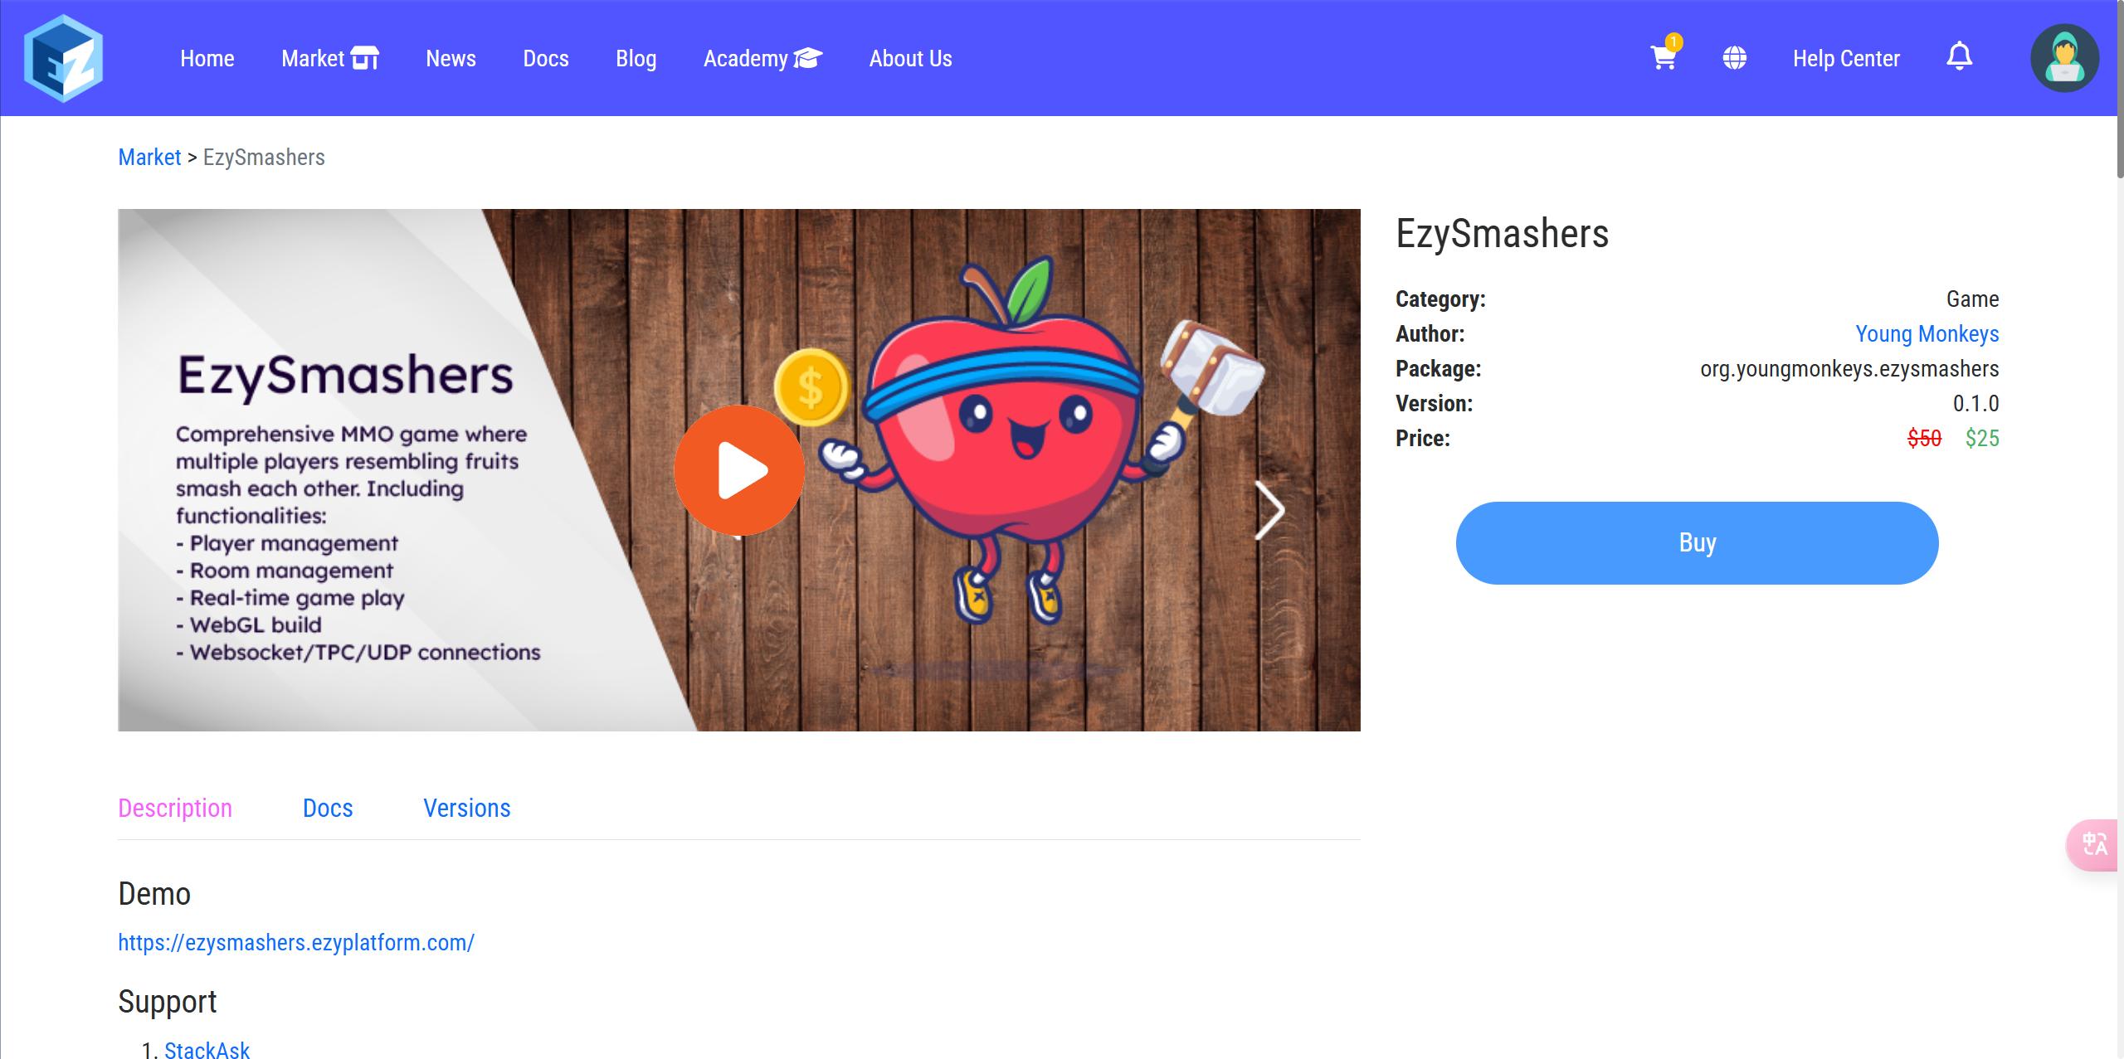Switch to the Versions tab
Screen dimensions: 2124x1059
pos(467,809)
